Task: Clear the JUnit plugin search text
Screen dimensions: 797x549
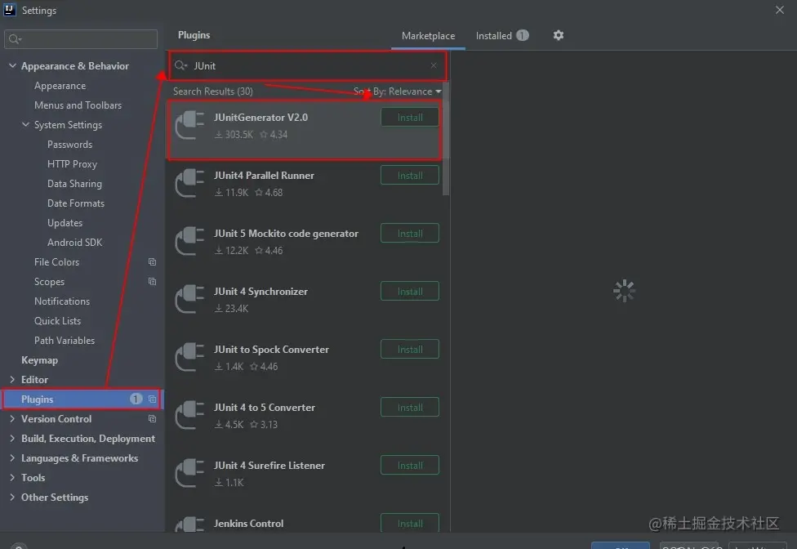Action: point(434,65)
